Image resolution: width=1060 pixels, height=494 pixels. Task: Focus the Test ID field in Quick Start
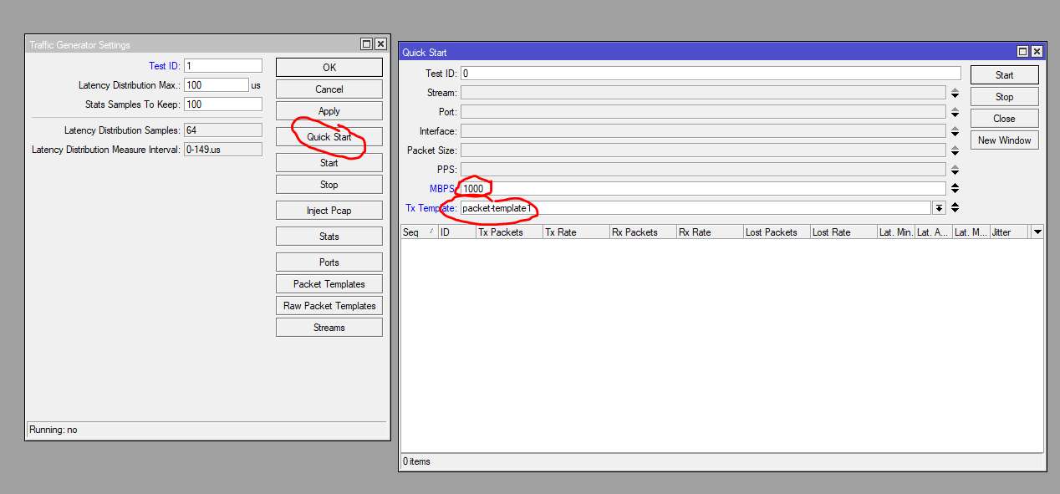point(711,74)
